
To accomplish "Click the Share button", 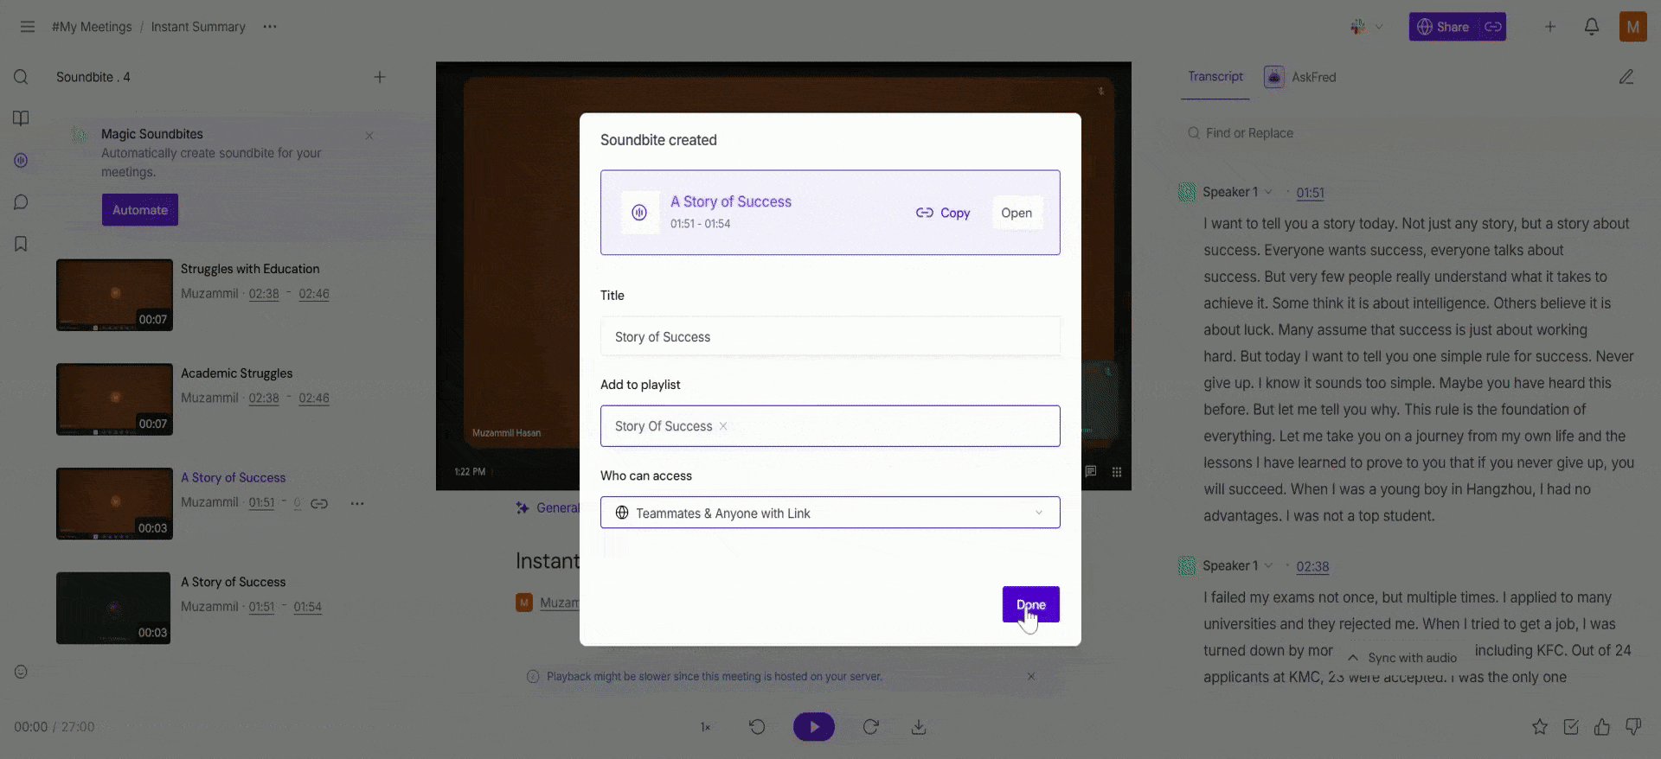I will [1445, 27].
